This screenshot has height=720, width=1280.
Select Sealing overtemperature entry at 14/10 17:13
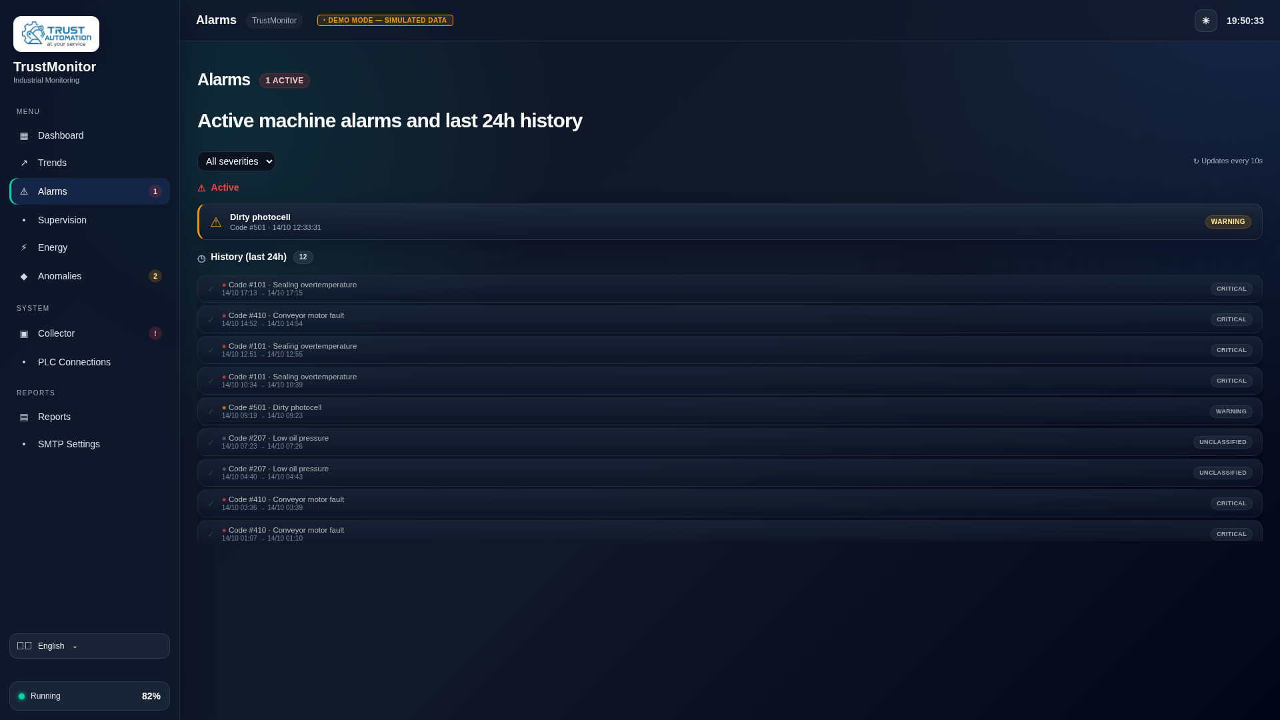(729, 289)
